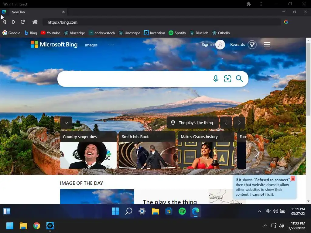Open the outer Windows Start button
Screen dimensions: 311x233
coord(10,226)
